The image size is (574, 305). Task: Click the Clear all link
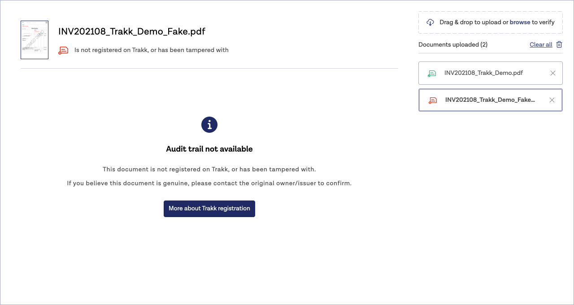tap(541, 44)
